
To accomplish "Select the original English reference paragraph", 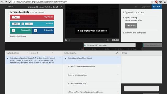I will [34, 60].
